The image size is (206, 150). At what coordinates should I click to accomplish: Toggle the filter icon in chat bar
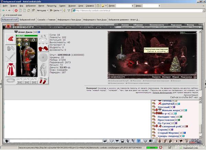tap(117, 141)
